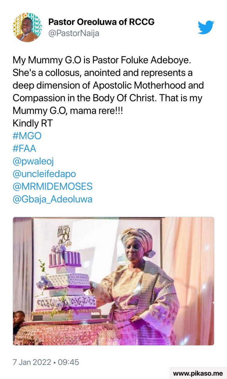Image resolution: width=227 pixels, height=379 pixels.
Task: Open the @PastorNaija handle
Action: tap(74, 33)
